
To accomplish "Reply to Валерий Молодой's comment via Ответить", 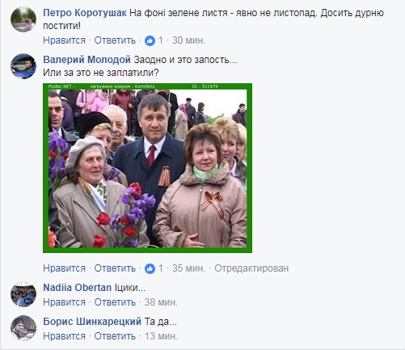I will (115, 268).
